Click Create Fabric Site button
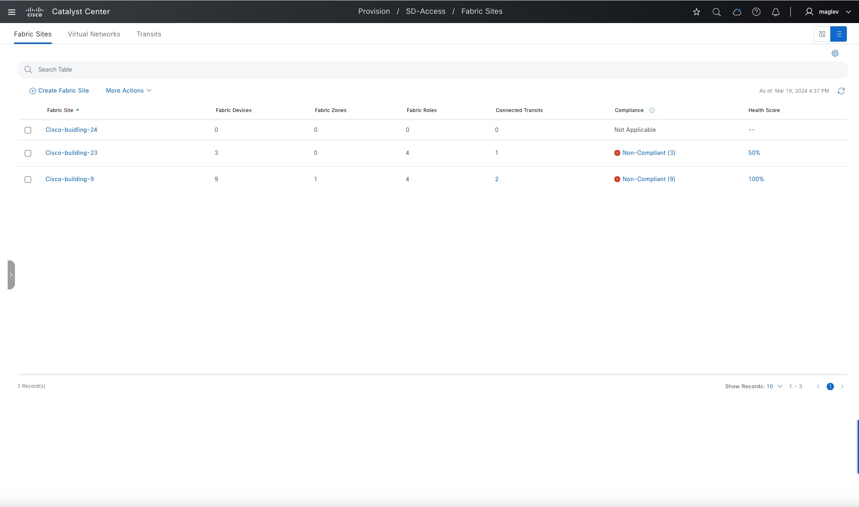This screenshot has width=859, height=507. pos(59,91)
